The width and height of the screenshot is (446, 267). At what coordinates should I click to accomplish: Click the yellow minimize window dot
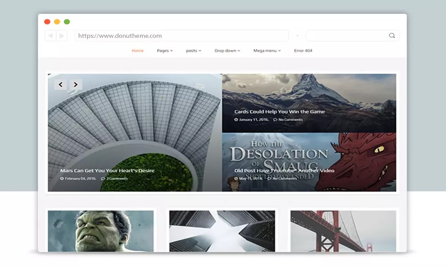[57, 22]
